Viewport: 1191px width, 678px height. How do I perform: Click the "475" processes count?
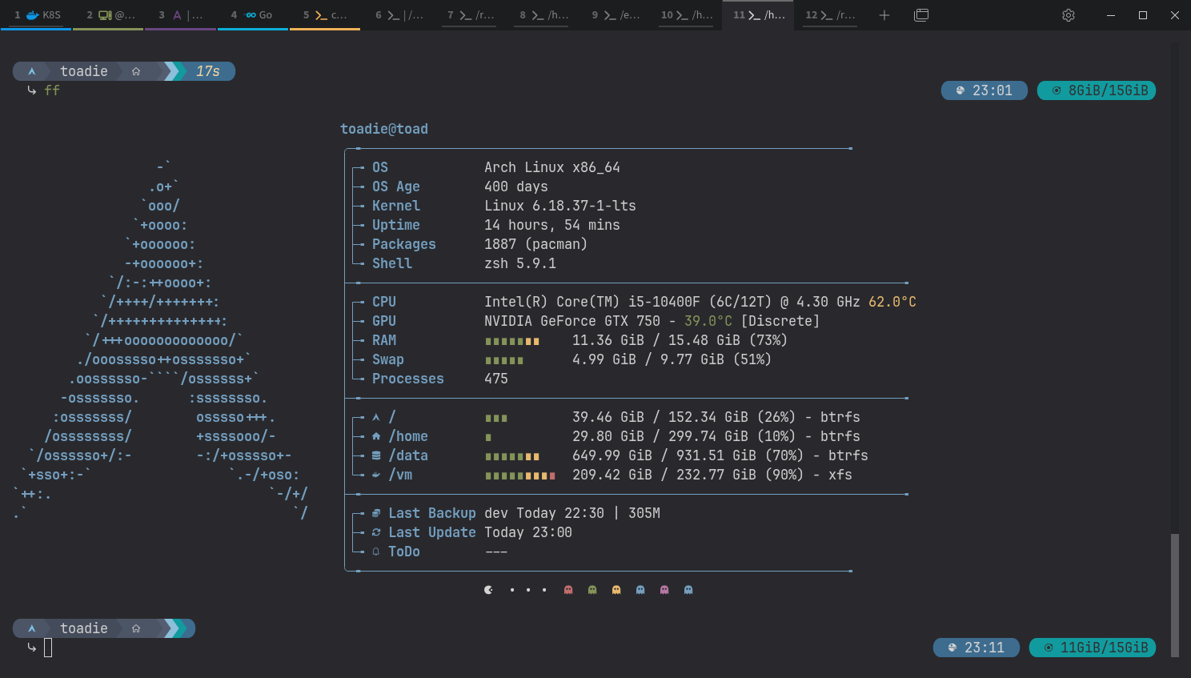point(496,379)
